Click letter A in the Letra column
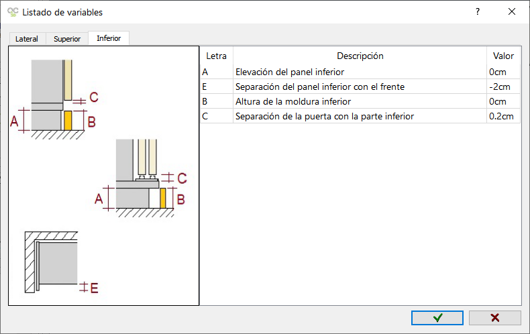This screenshot has width=530, height=334. (216, 72)
